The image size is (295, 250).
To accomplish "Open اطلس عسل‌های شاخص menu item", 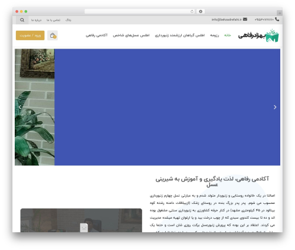I will (131, 35).
